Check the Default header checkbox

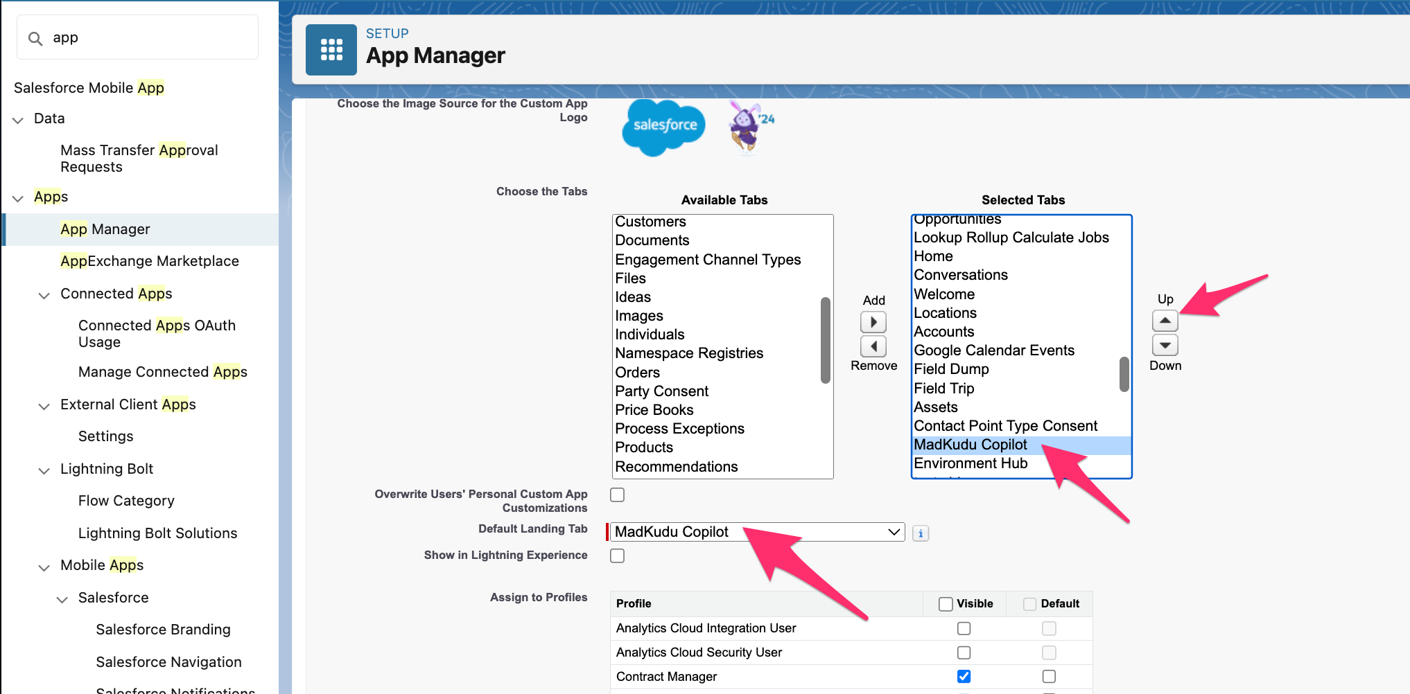coord(1030,604)
